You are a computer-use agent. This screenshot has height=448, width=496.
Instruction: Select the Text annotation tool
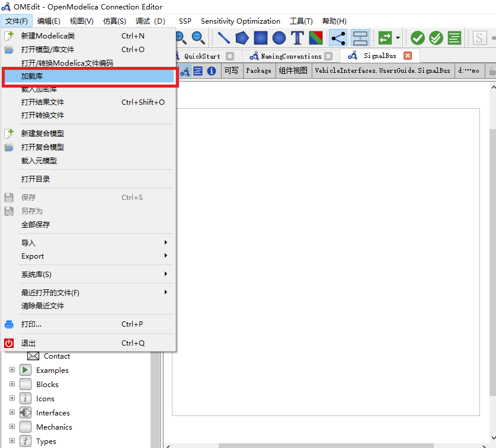[296, 37]
